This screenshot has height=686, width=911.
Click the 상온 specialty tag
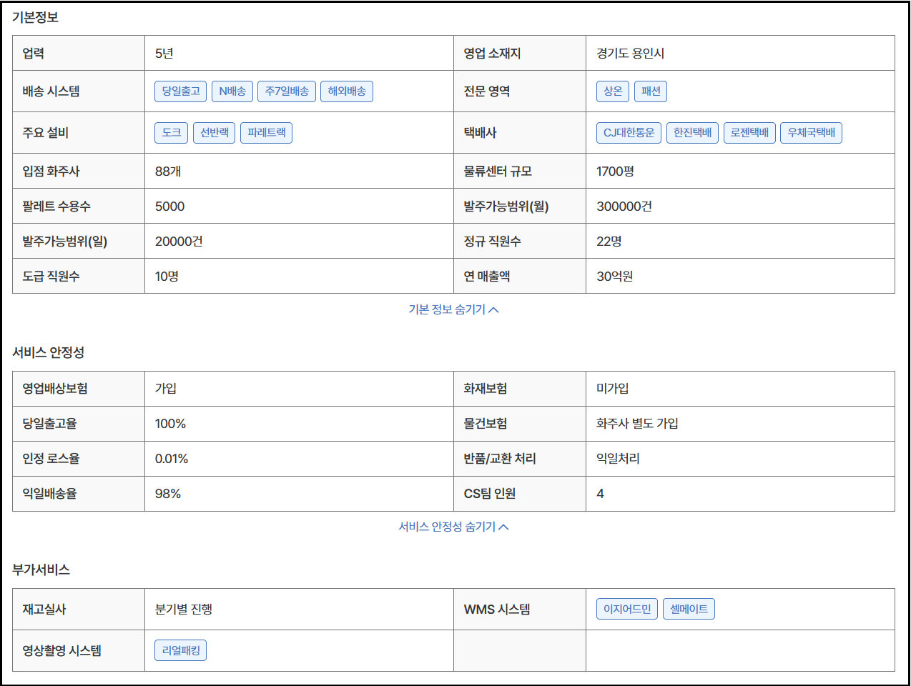(613, 91)
